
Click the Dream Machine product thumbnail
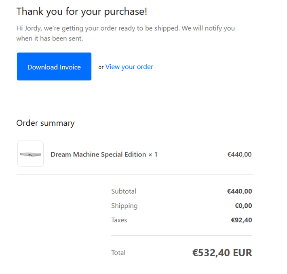30,154
